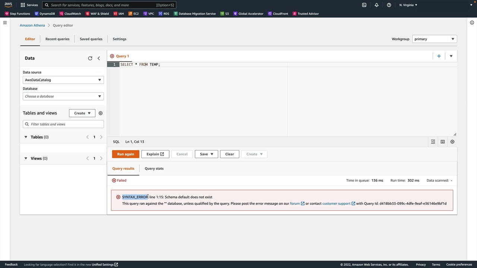Click the Run again button
Screen dimensions: 477x268
[126, 154]
